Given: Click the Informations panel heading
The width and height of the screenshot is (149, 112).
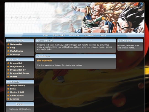Looking at the screenshot, I should [x=126, y=41].
